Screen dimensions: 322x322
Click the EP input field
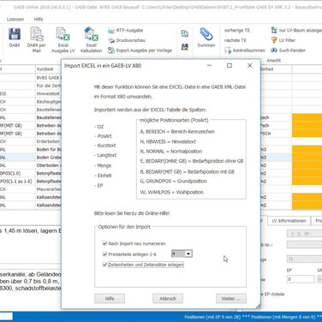[x=301, y=279]
